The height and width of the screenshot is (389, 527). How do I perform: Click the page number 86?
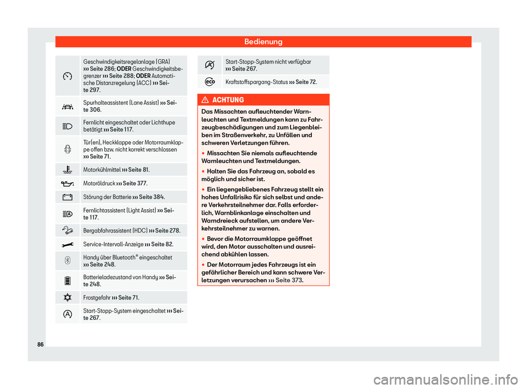[40, 344]
